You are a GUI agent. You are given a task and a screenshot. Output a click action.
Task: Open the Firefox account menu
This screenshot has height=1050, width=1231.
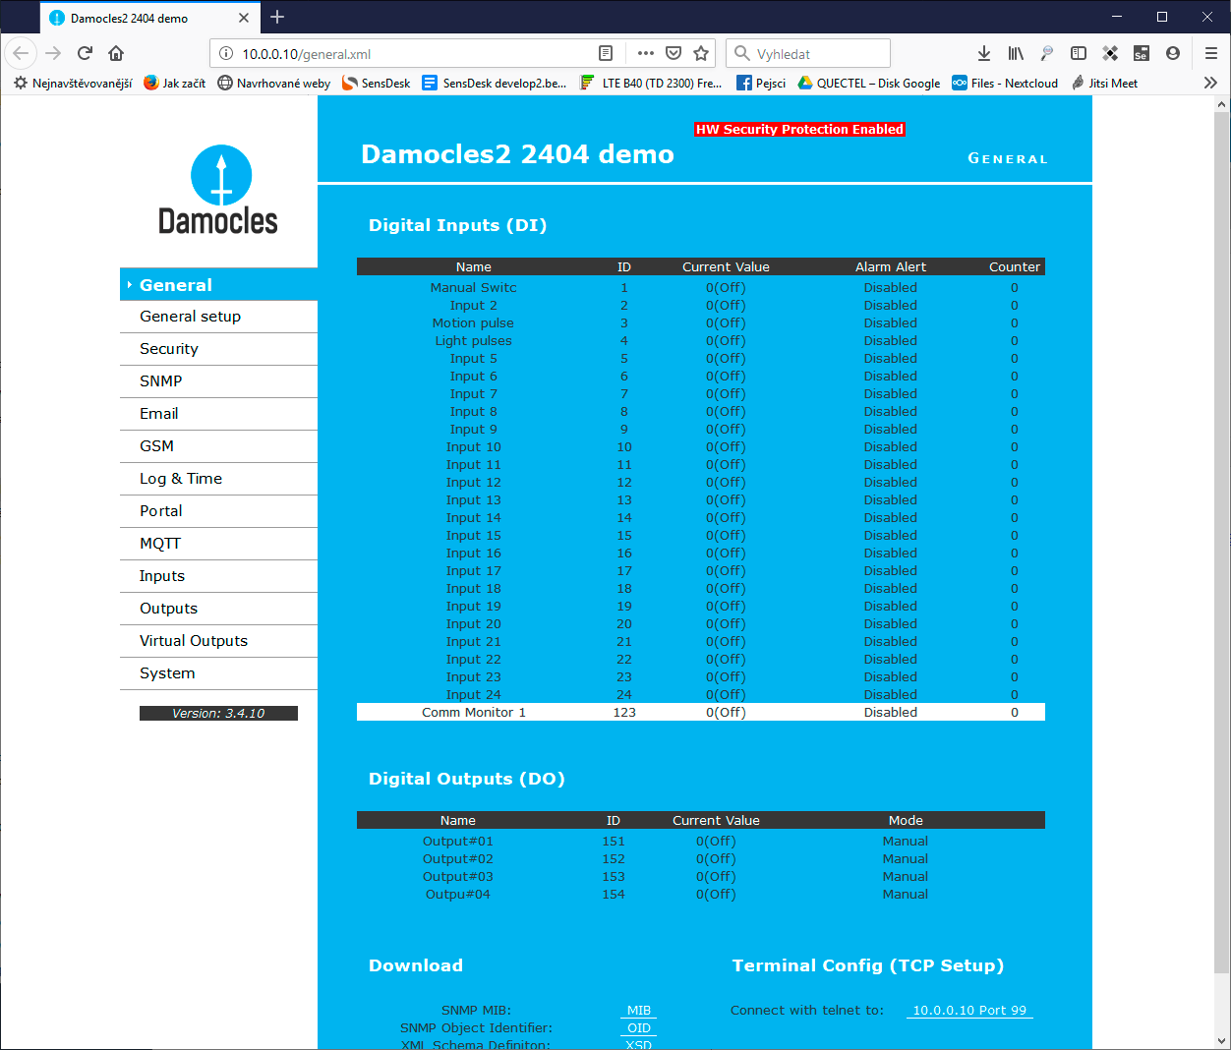point(1173,53)
